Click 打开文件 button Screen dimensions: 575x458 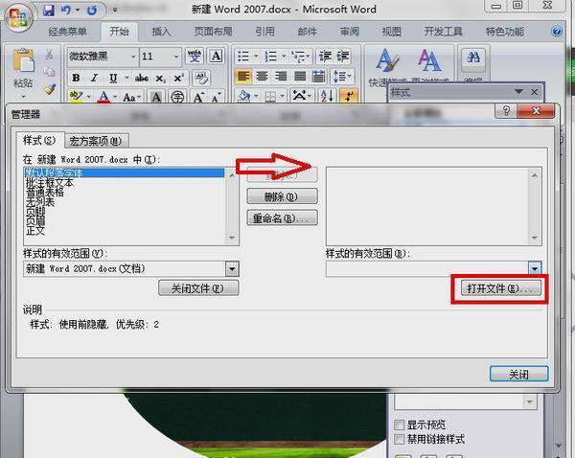click(501, 288)
